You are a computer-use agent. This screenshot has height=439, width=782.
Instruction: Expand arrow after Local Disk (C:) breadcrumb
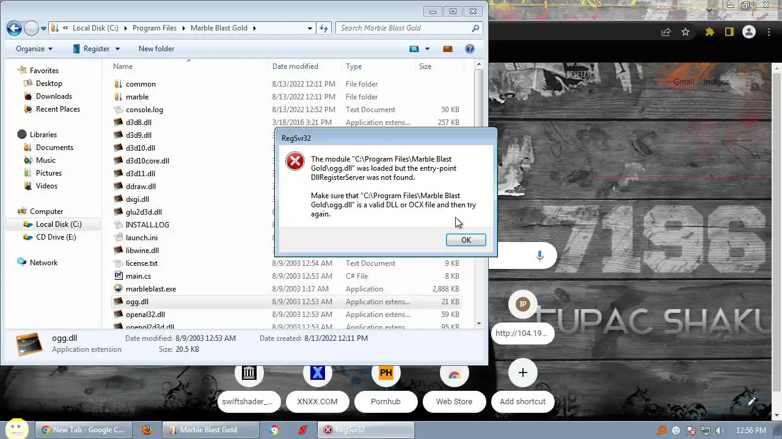pos(125,28)
